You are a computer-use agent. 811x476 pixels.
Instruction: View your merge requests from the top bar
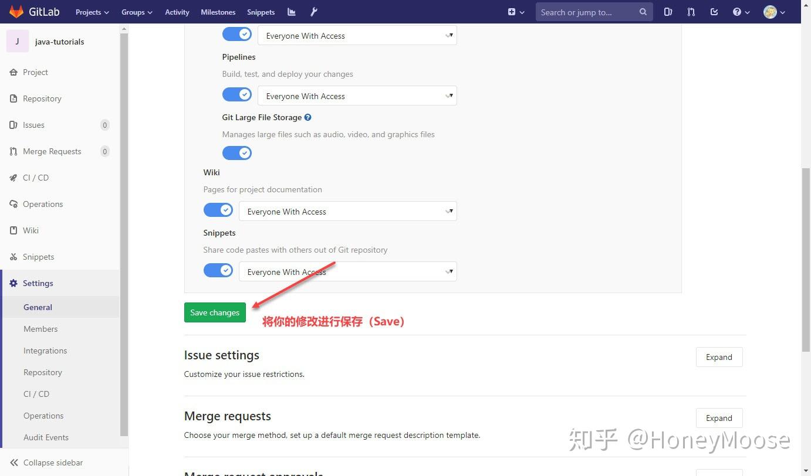(x=691, y=12)
